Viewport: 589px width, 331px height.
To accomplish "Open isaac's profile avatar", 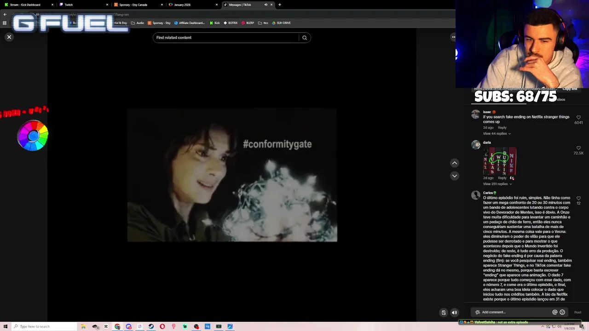I will click(476, 114).
